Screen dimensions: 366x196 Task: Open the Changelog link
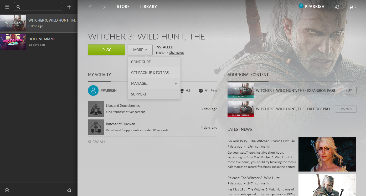tap(176, 53)
